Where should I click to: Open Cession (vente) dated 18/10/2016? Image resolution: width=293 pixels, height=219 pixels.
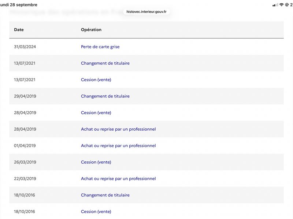click(x=96, y=212)
